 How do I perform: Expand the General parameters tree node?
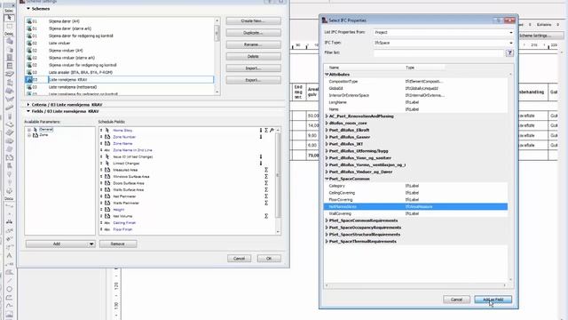[29, 130]
